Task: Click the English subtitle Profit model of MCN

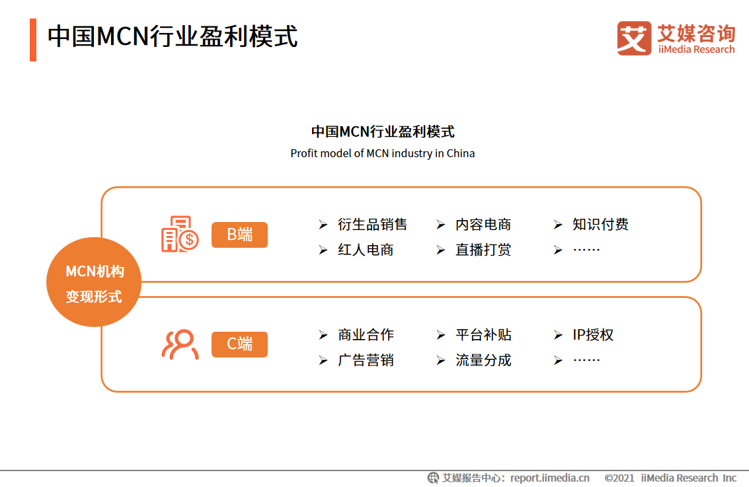Action: click(x=382, y=153)
